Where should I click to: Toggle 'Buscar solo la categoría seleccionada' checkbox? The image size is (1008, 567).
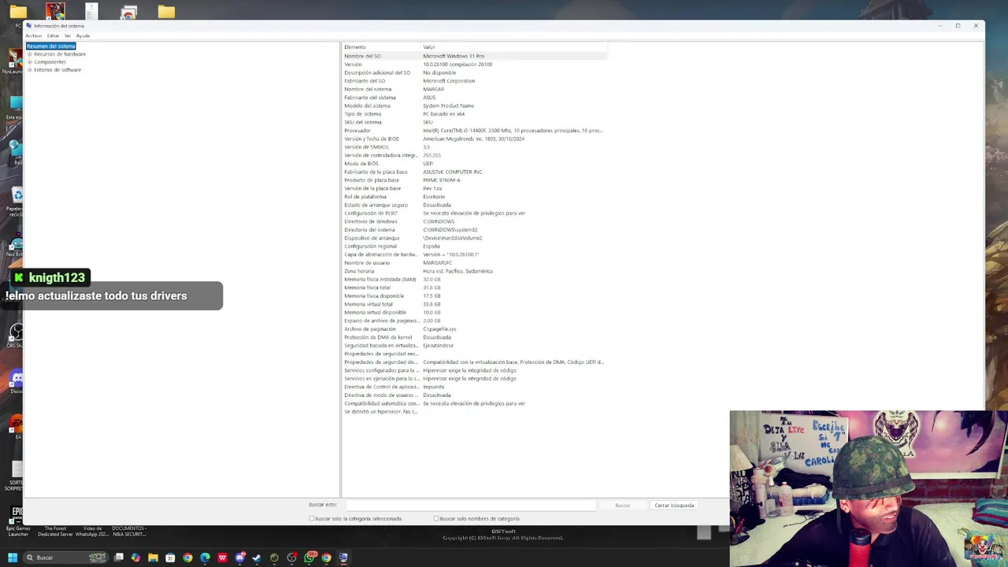[x=312, y=519]
